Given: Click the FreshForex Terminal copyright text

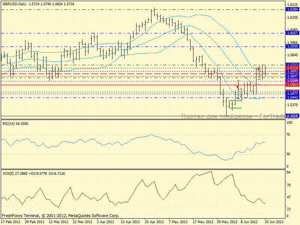Looking at the screenshot, I should point(60,216).
